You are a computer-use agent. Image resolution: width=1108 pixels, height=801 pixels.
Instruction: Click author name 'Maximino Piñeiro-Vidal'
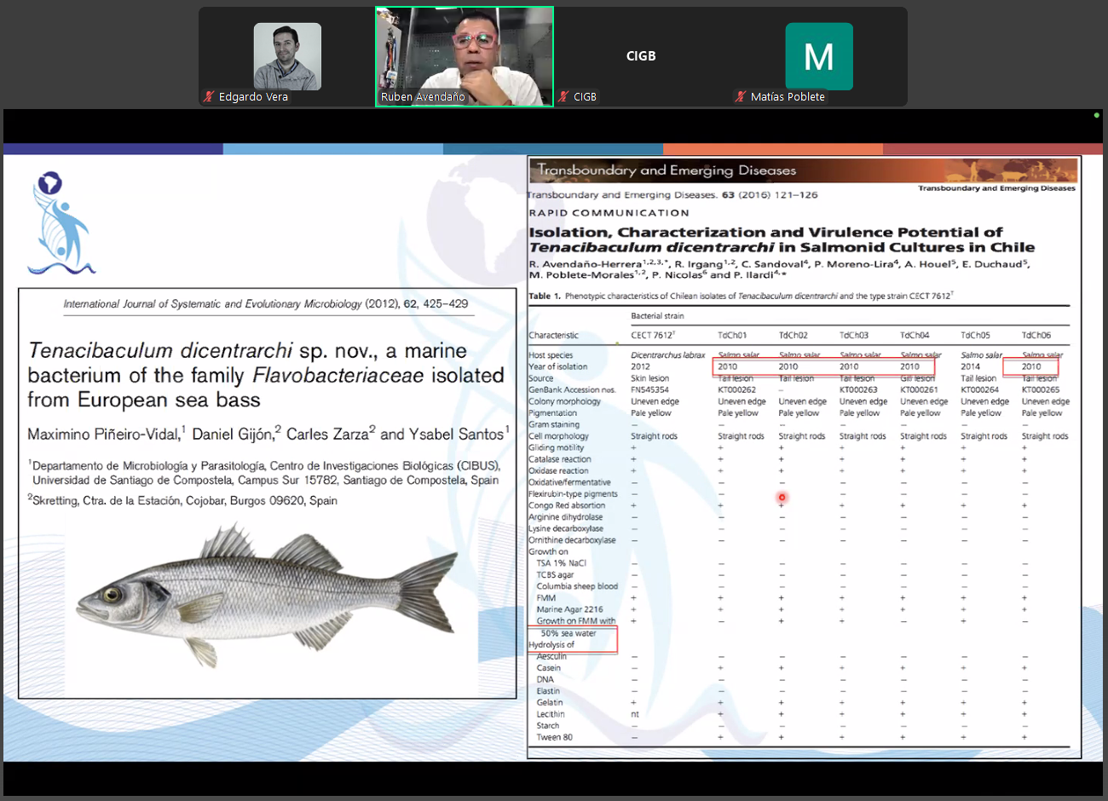[x=103, y=435]
